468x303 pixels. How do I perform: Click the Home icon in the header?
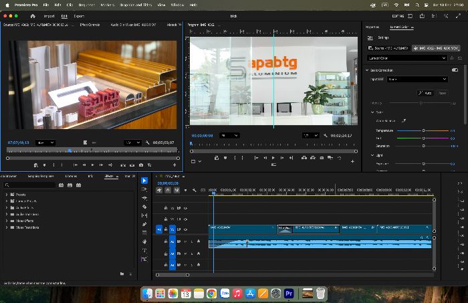[x=33, y=16]
